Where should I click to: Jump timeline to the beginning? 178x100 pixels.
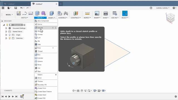point(3,96)
